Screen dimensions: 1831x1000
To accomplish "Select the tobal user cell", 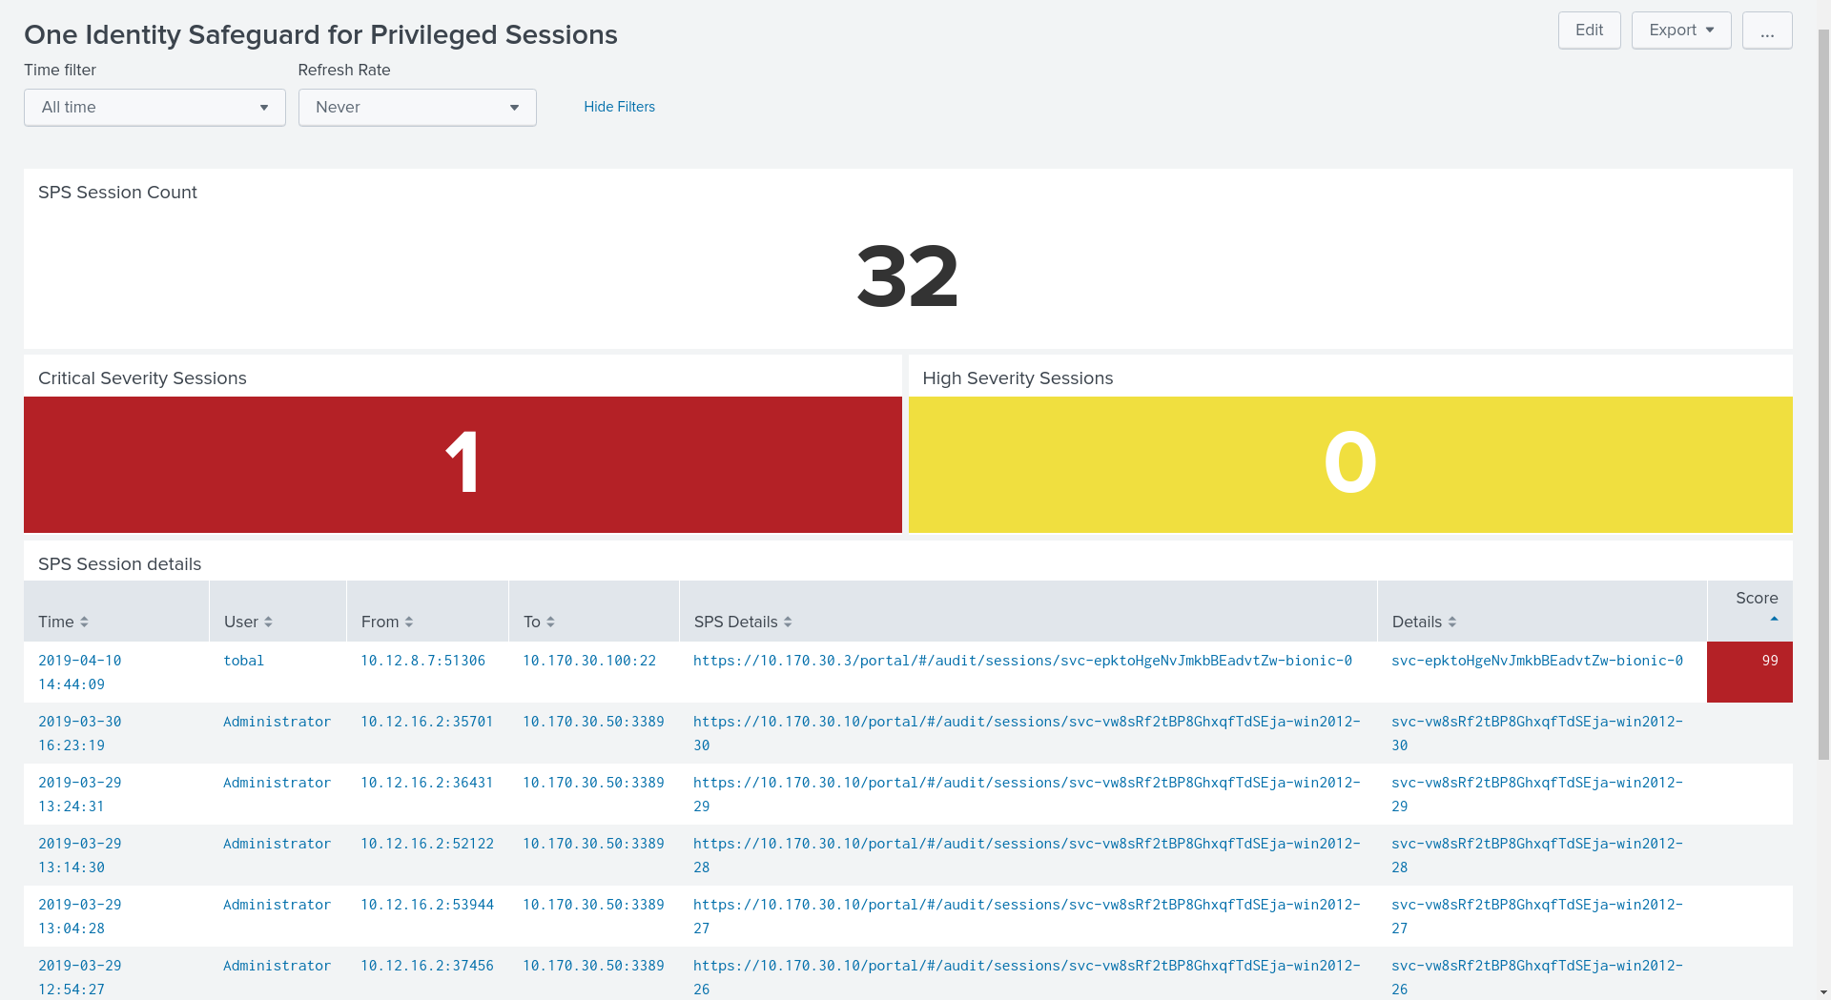I will 243,661.
